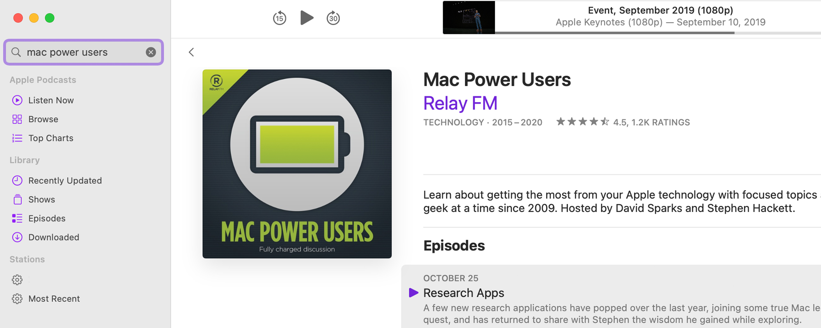
Task: Close the window with the red button
Action: (x=18, y=18)
